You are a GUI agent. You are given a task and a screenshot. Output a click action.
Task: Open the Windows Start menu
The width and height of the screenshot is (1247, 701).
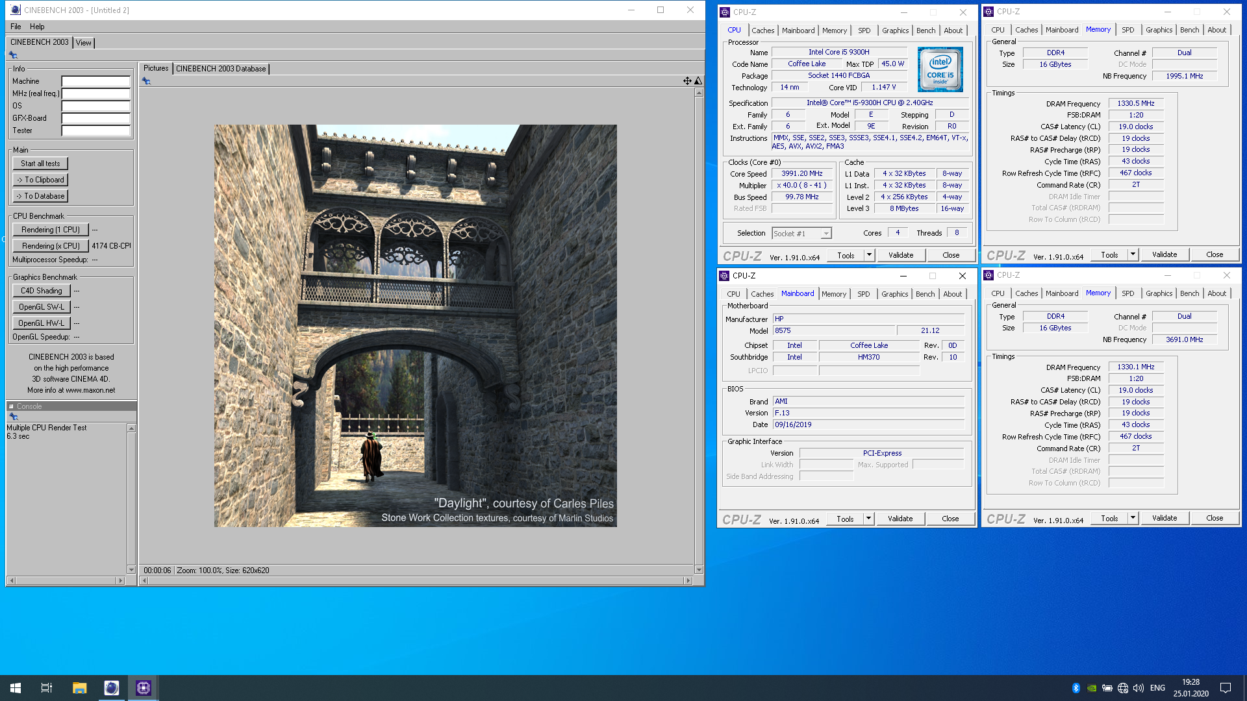click(x=16, y=688)
